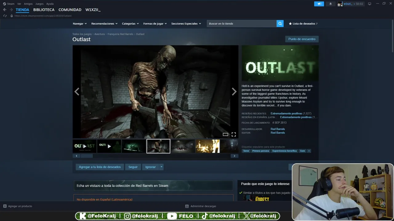Screen dimensions: 394x221
Task: Go back with the browser back arrow
Action: tap(5, 10)
